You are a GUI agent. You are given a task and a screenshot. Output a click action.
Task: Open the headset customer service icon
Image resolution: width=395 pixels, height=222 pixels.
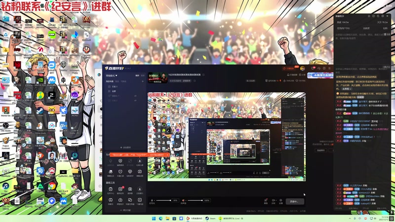(x=319, y=68)
